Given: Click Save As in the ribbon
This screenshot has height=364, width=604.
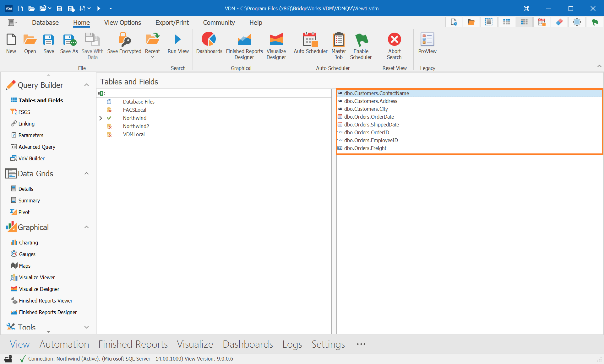Looking at the screenshot, I should 69,44.
